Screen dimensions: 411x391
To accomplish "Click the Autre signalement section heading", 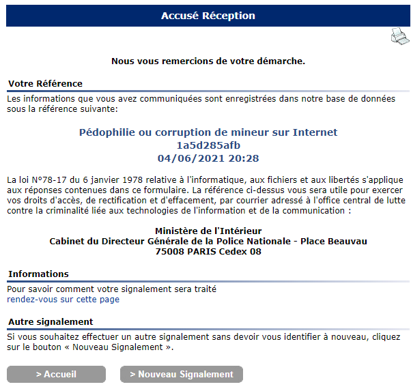I will pyautogui.click(x=51, y=321).
